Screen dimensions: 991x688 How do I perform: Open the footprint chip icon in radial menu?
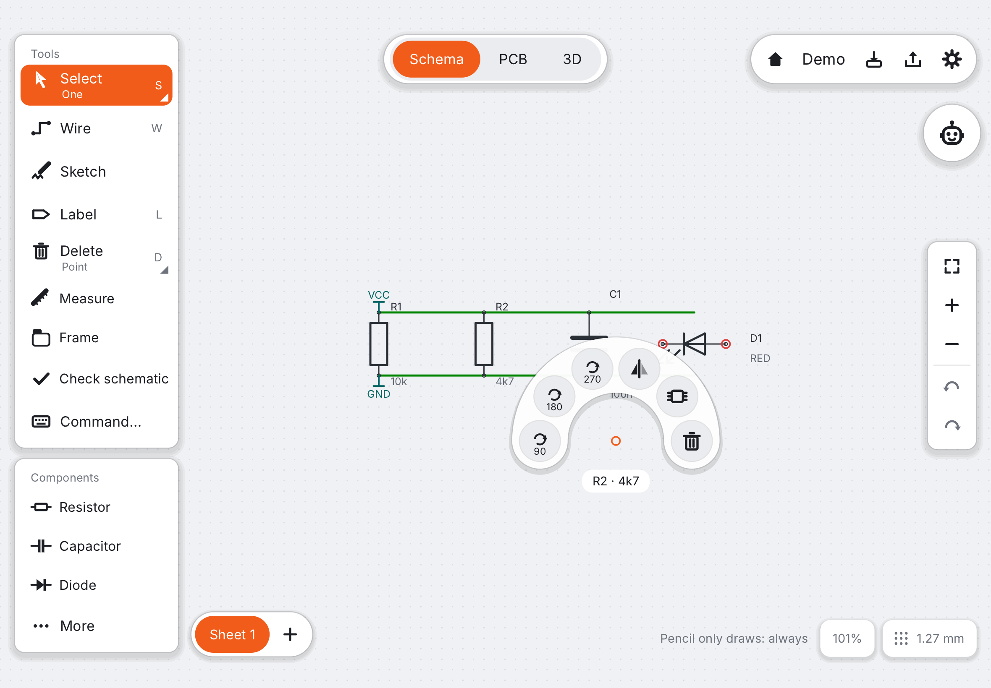[677, 396]
